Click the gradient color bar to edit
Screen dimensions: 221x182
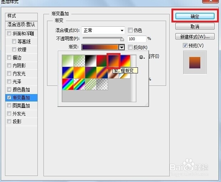click(x=100, y=47)
